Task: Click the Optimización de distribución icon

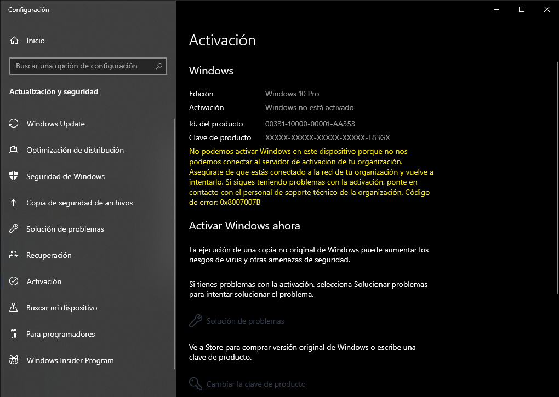Action: (14, 150)
